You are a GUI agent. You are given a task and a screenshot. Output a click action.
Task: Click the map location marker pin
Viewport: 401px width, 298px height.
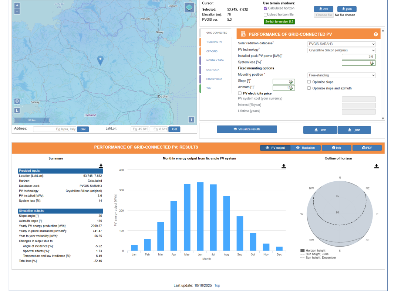tap(101, 61)
